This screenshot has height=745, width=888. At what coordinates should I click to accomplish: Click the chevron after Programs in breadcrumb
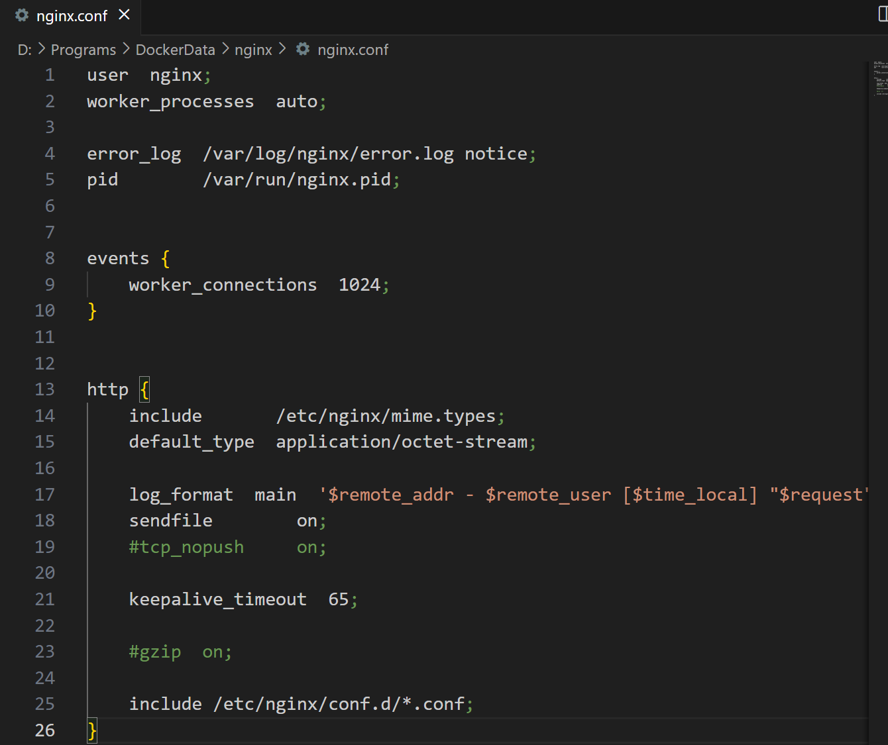pyautogui.click(x=126, y=50)
